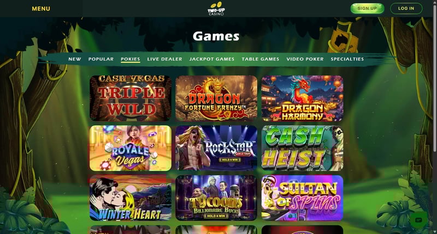437x234 pixels.
Task: Launch the Cash Vegas Triple Wild game
Action: (131, 98)
